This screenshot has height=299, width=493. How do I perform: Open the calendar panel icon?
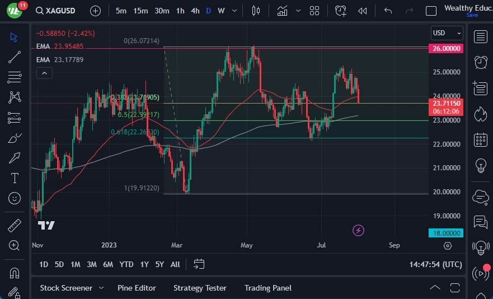pyautogui.click(x=480, y=139)
